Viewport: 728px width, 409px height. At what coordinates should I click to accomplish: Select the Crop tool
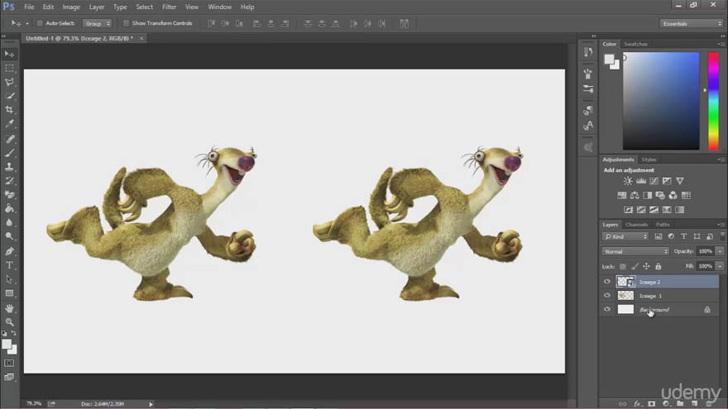9,110
